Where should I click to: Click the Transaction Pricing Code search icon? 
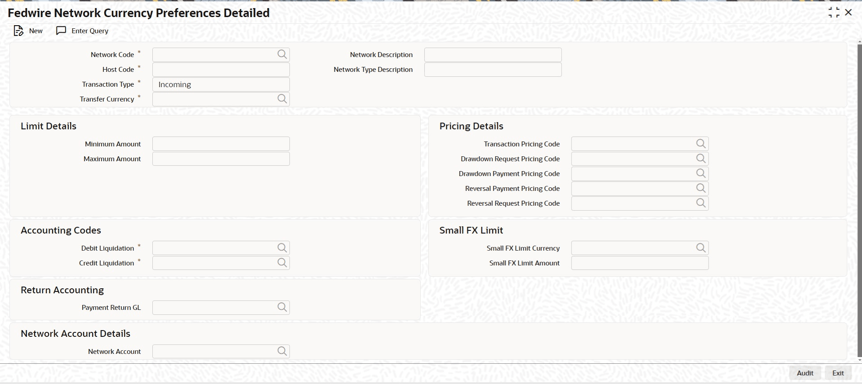click(701, 144)
